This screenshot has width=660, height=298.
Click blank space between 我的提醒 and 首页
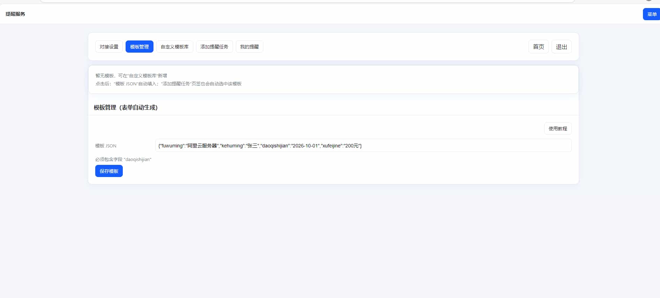tap(394, 47)
